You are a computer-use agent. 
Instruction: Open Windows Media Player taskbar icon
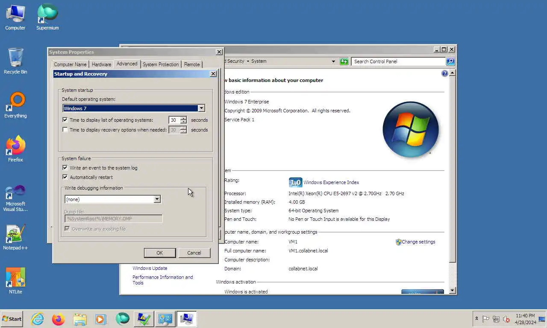point(100,319)
